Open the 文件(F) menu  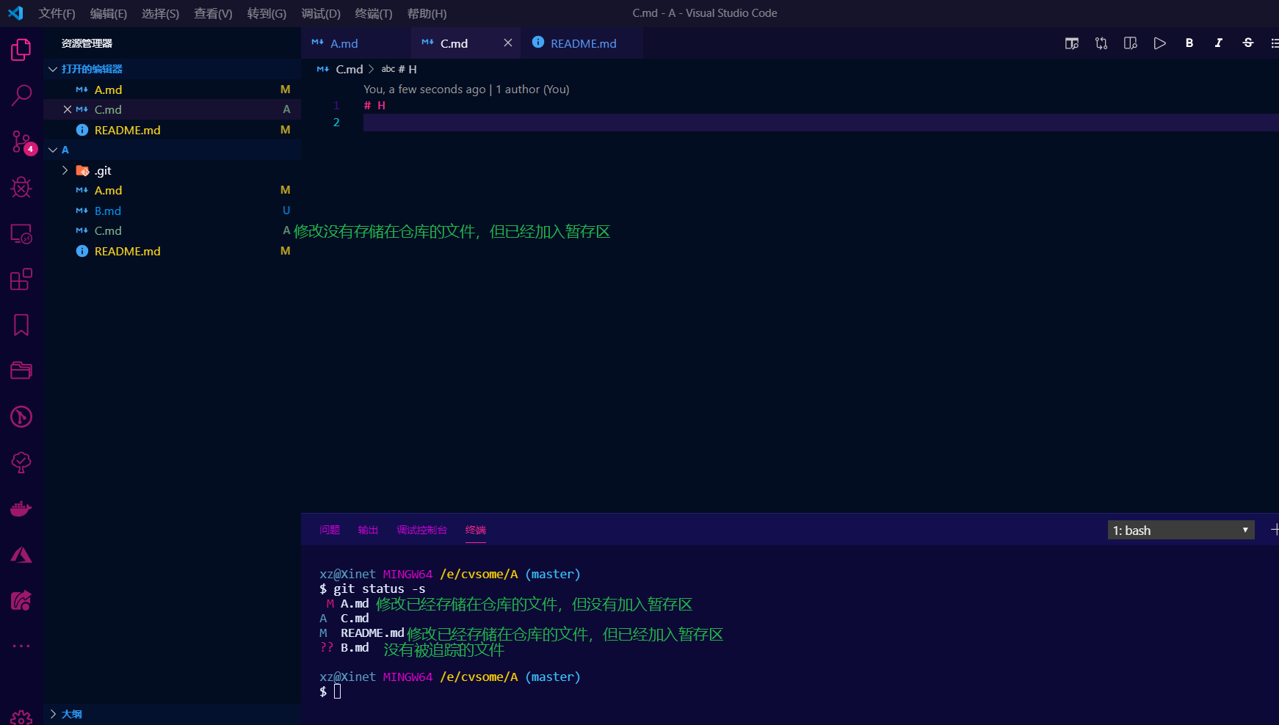point(57,13)
